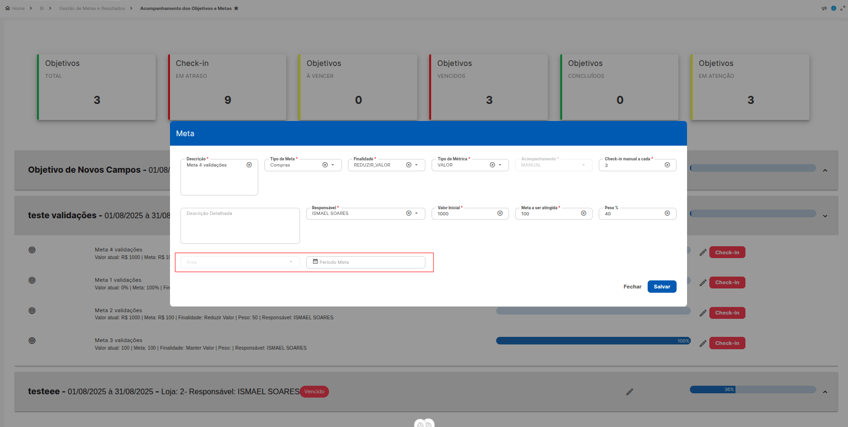The height and width of the screenshot is (427, 848).
Task: Clear the Check-in manual a cada value
Action: coord(667,165)
